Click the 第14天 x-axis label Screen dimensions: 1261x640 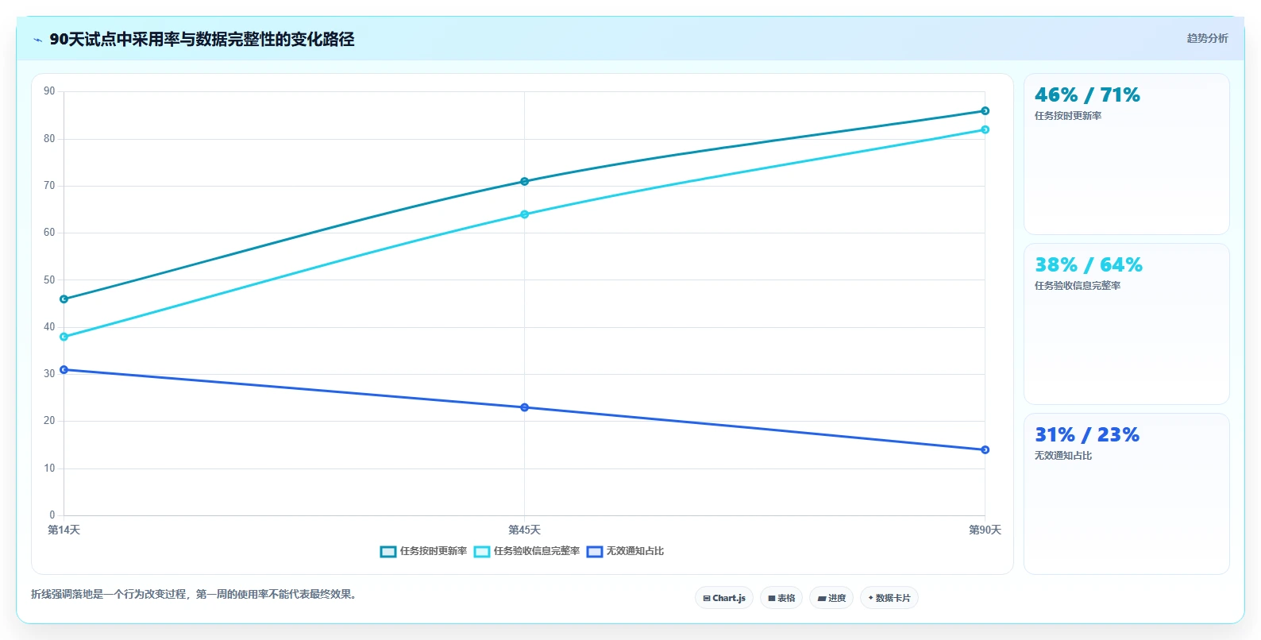coord(64,530)
